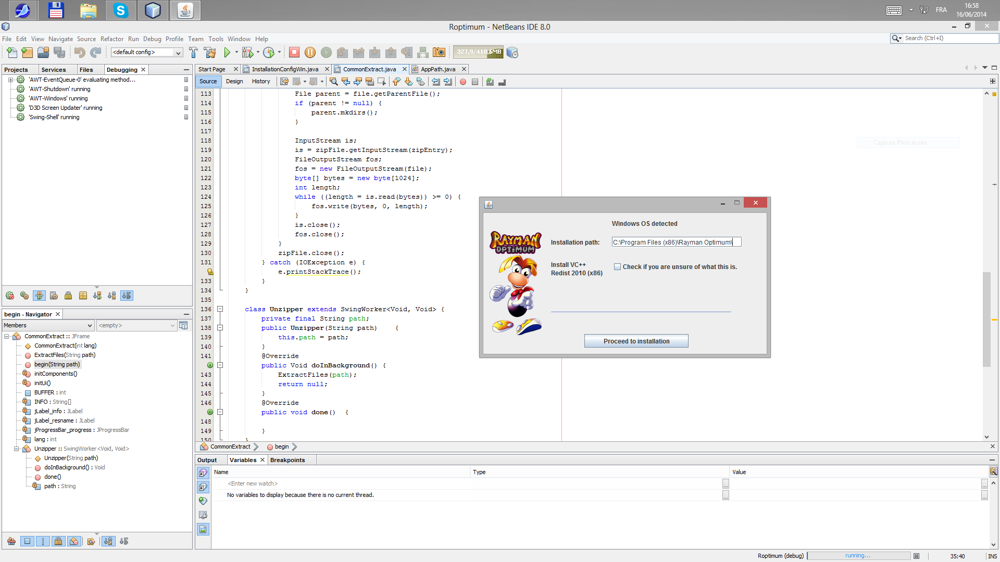
Task: Start macro recording red circle icon
Action: [463, 82]
